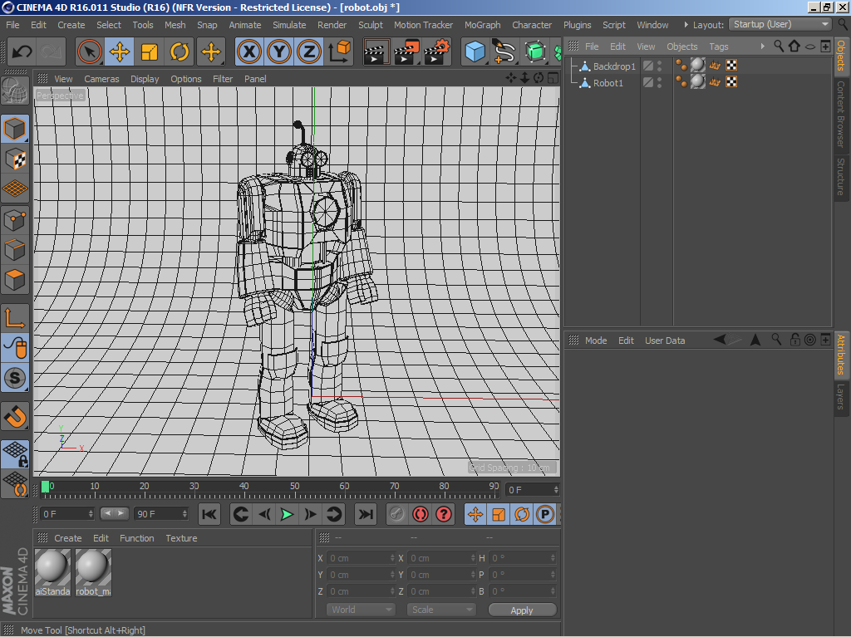The height and width of the screenshot is (637, 851).
Task: Open the Scale mode dropdown
Action: (440, 610)
